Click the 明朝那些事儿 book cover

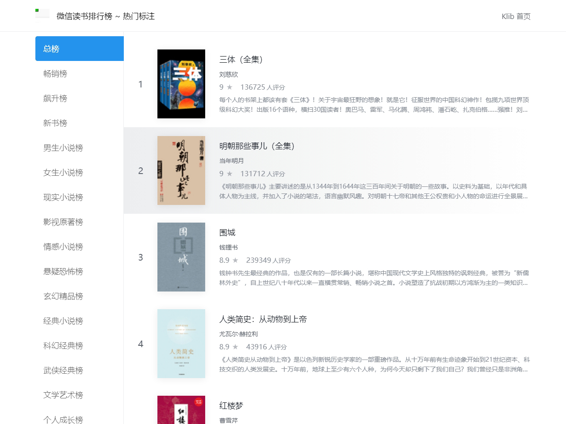coord(181,170)
